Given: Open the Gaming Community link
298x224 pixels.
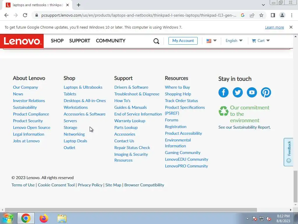Looking at the screenshot, I should pos(183,153).
